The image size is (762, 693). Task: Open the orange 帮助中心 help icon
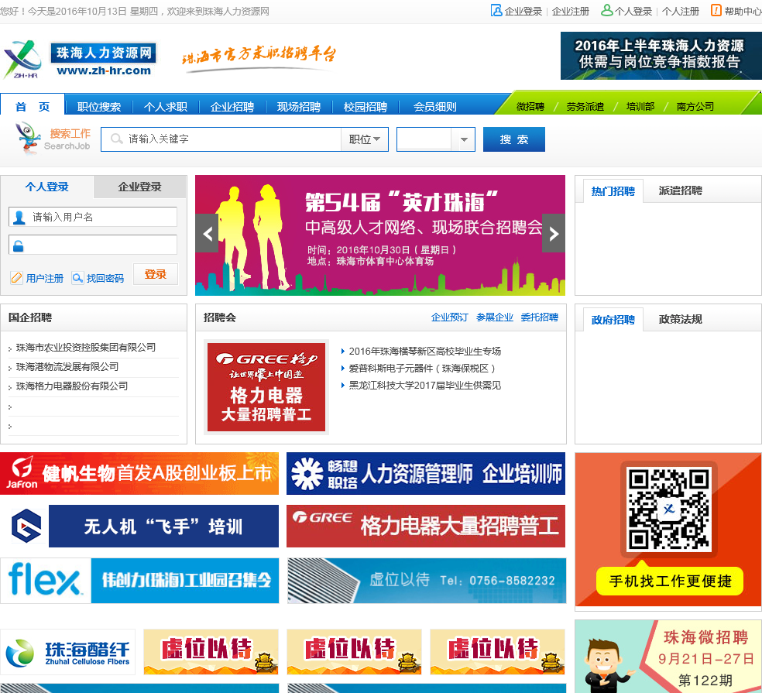[716, 11]
